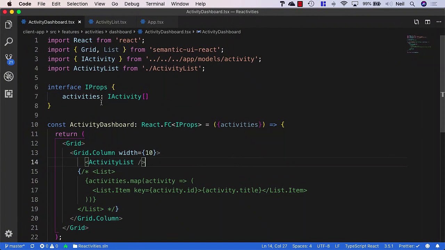Click 'semantic-ui-react' import string on line 2

[186, 50]
